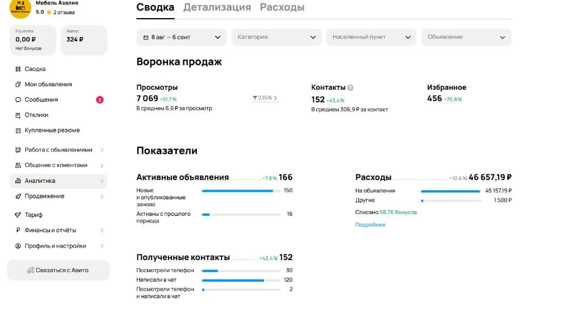Expand the Продвижение chevron
Screen dimensions: 581x322
[102, 196]
